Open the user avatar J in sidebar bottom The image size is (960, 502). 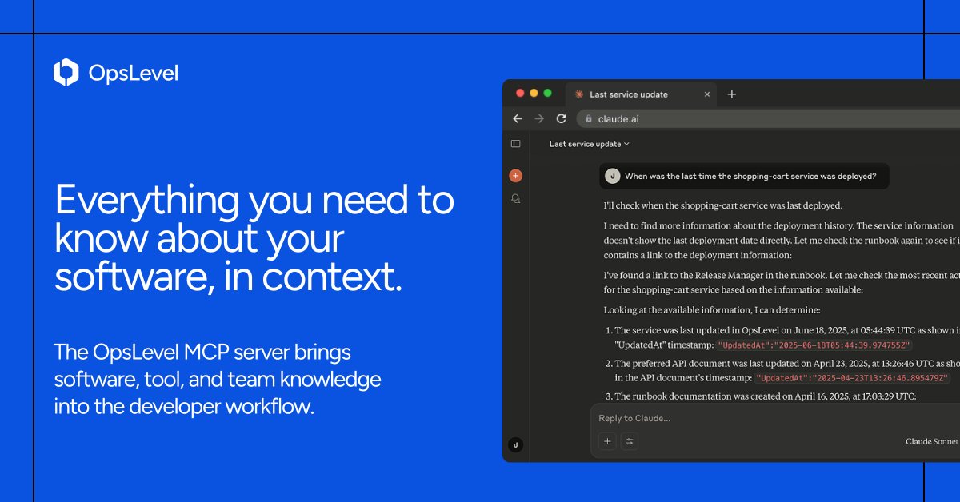coord(516,445)
